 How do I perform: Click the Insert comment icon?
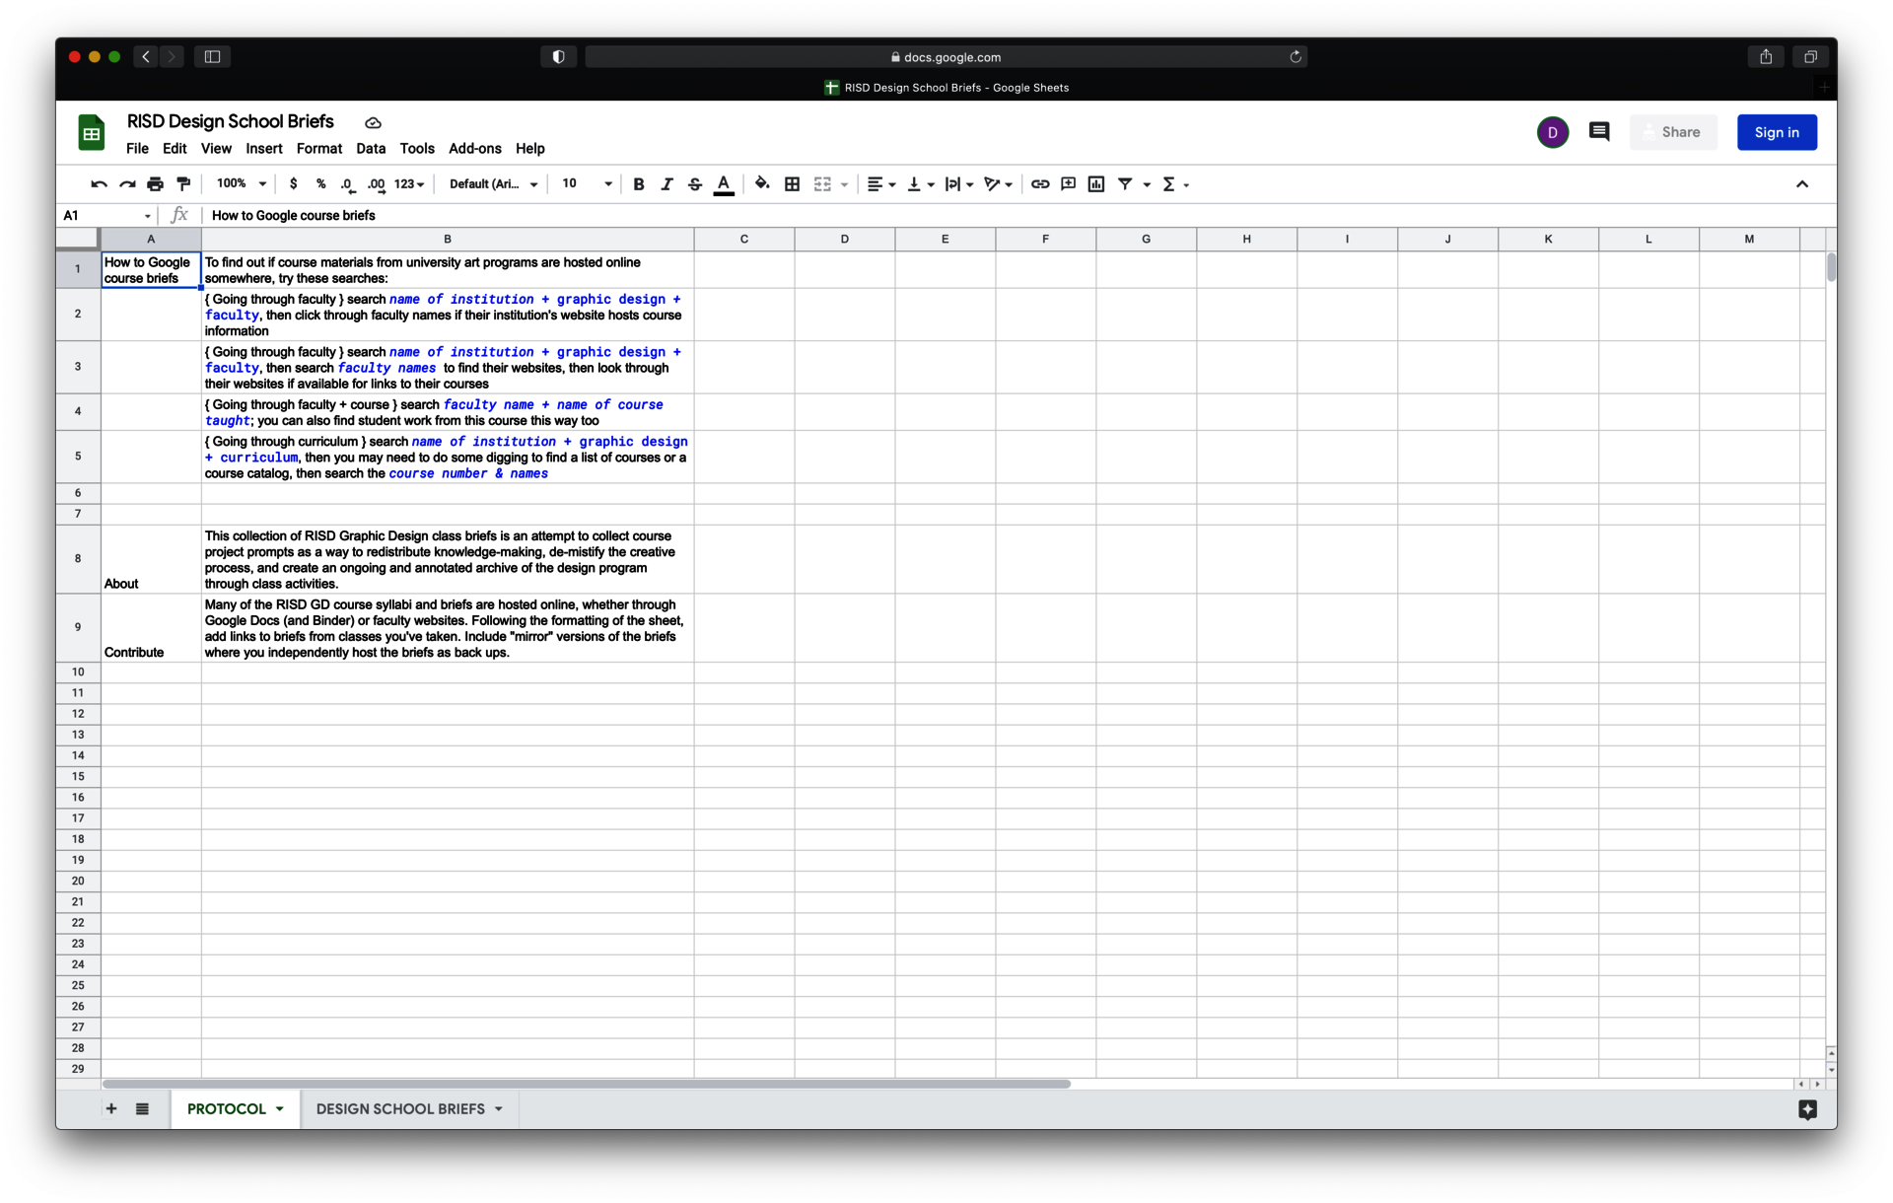(x=1068, y=184)
